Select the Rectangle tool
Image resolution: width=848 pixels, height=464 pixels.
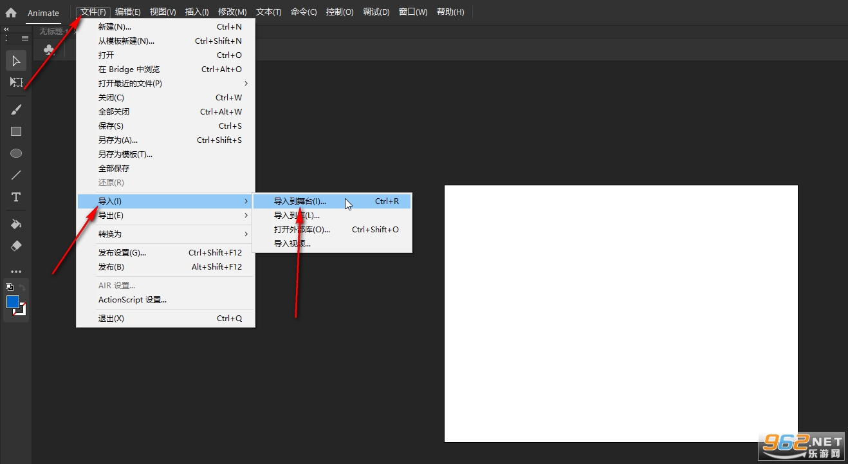(16, 131)
